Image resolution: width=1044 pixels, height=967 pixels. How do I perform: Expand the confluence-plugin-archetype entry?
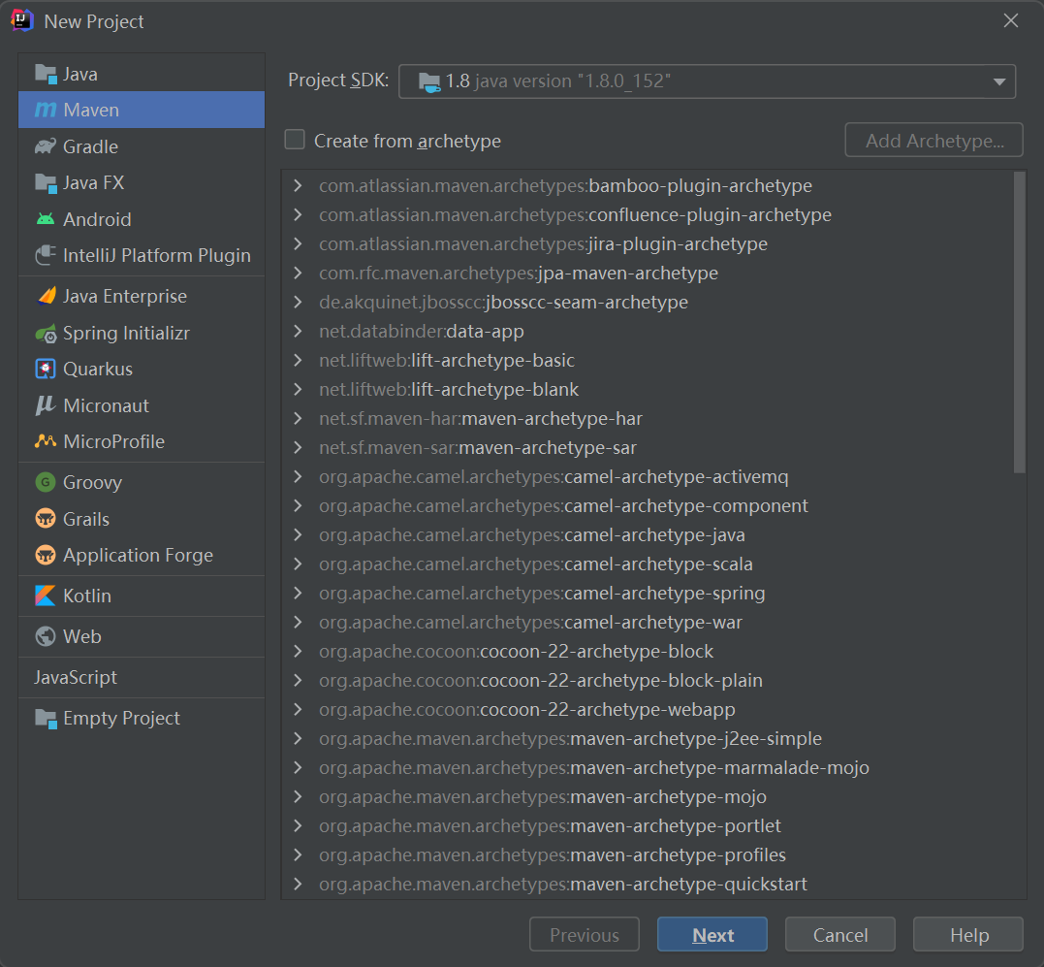[x=298, y=214]
